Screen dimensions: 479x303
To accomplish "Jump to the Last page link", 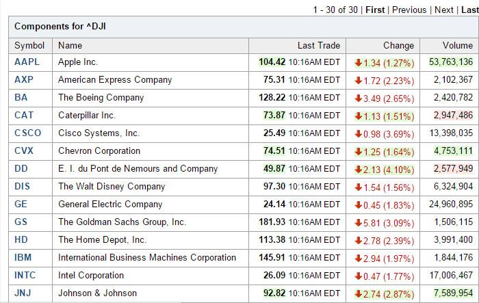I will point(469,10).
